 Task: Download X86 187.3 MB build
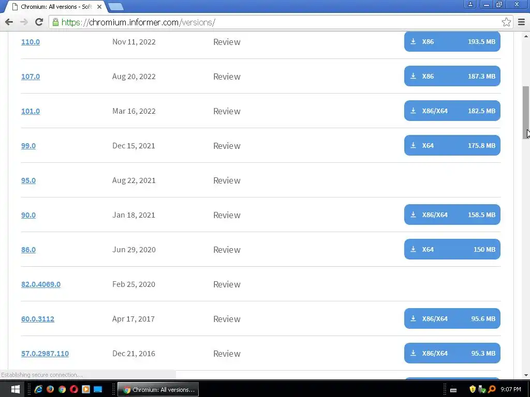tap(452, 76)
